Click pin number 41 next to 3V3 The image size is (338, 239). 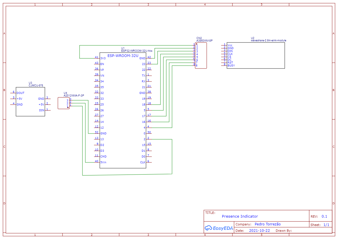coord(97,57)
